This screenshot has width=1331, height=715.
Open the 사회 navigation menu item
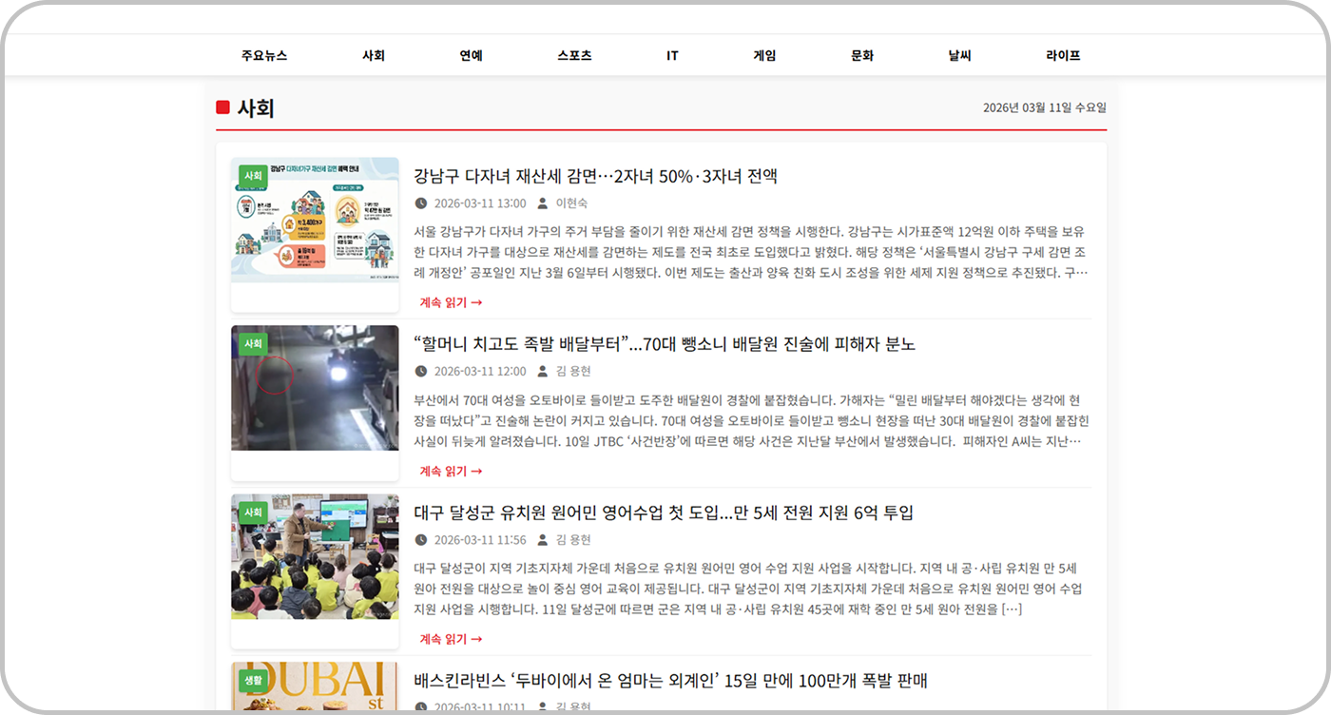pos(374,55)
